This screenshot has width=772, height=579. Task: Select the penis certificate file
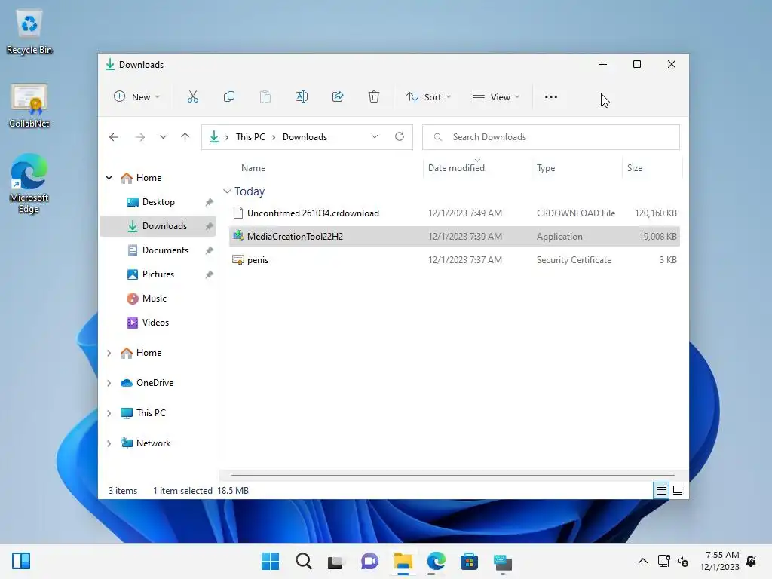(x=454, y=260)
